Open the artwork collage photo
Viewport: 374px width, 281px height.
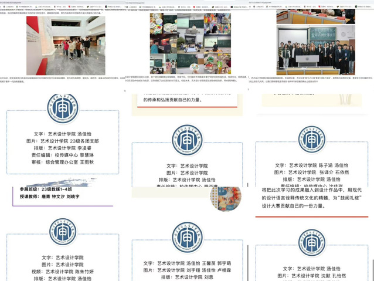(x=188, y=44)
